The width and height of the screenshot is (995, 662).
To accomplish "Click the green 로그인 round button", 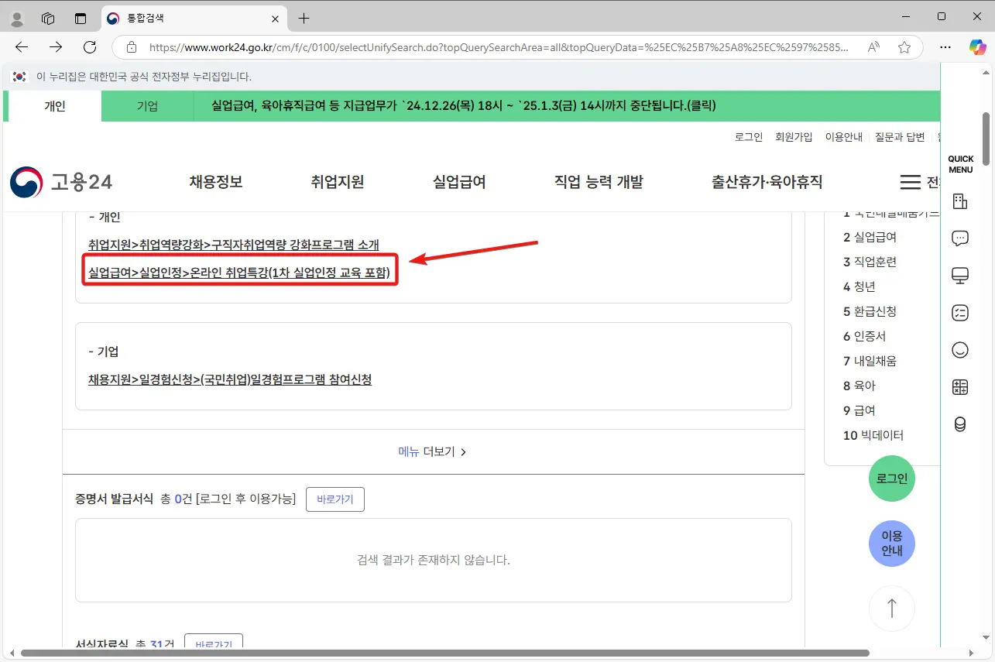I will (x=892, y=478).
